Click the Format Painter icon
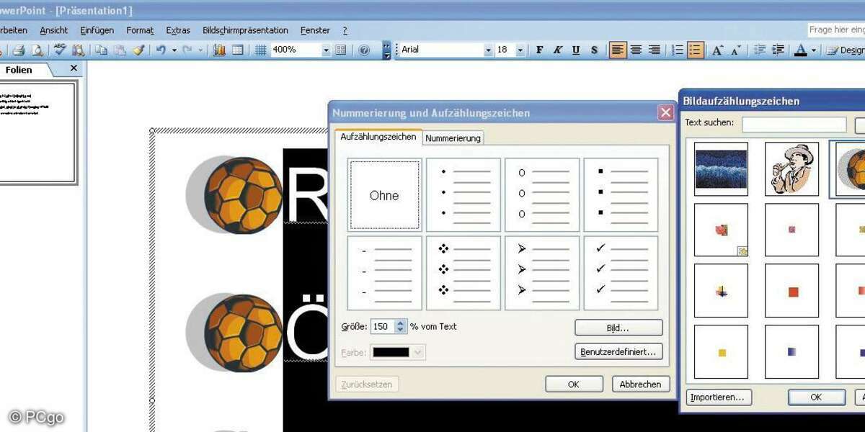 [x=139, y=50]
